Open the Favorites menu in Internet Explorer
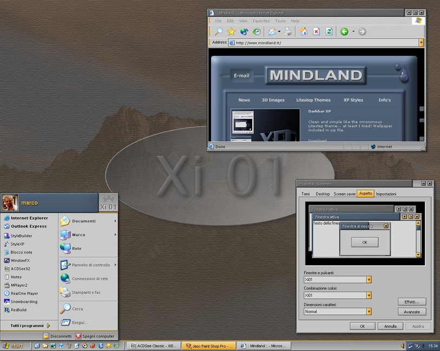Viewport: 440px width, 351px height. tap(261, 21)
